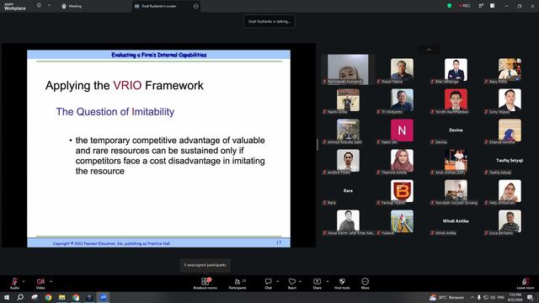Open video options arrow next to Video
539x303 pixels.
[x=51, y=281]
